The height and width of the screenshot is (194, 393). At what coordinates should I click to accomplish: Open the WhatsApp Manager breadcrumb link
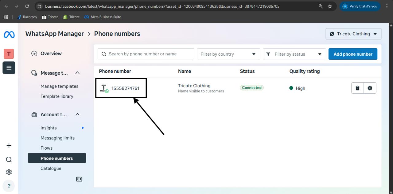tap(55, 34)
